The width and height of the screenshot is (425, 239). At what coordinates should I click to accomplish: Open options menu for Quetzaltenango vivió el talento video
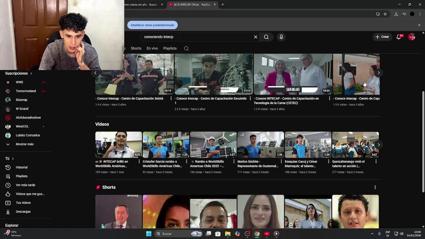pos(376,162)
